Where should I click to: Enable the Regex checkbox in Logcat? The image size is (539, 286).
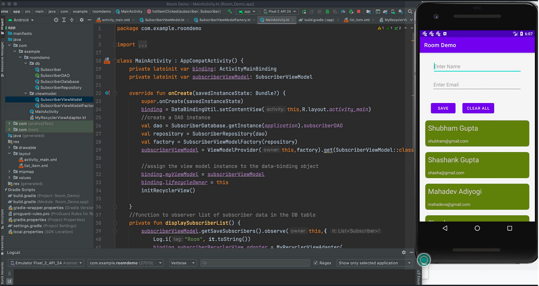pos(315,263)
